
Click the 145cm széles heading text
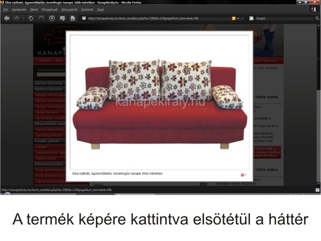click(266, 97)
